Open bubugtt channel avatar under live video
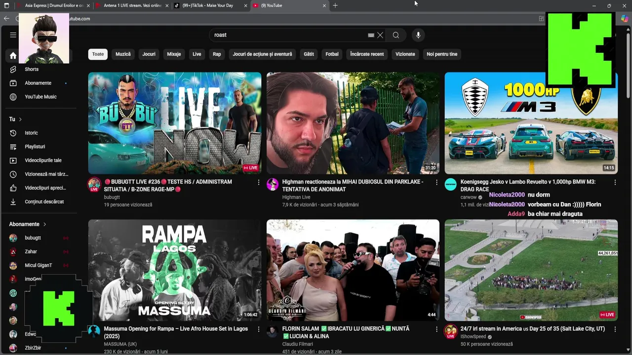The width and height of the screenshot is (632, 355). 94,184
